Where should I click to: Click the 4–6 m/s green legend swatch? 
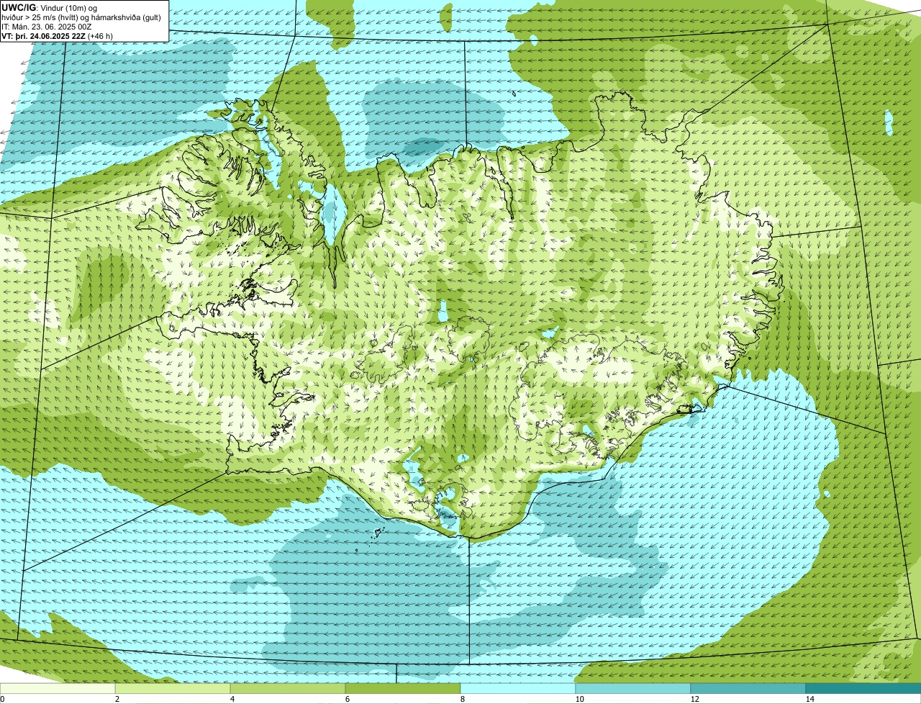pyautogui.click(x=288, y=688)
